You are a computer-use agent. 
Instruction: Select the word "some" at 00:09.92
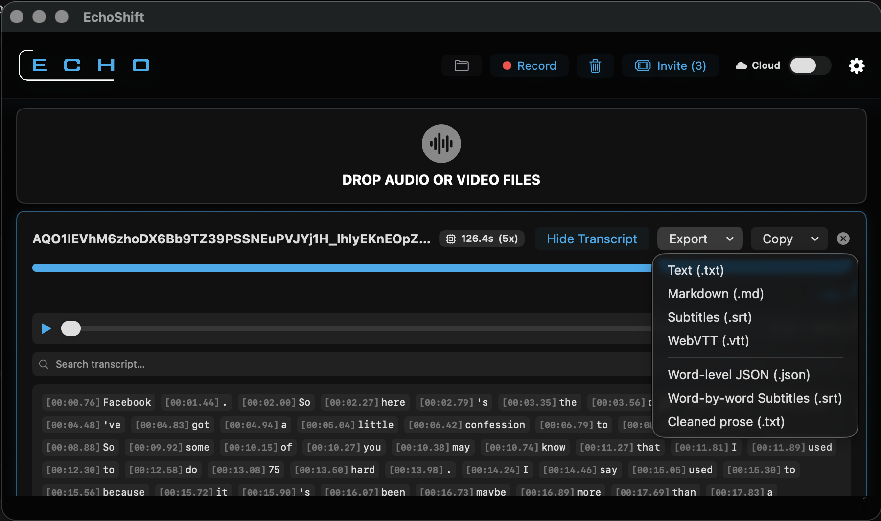[169, 447]
